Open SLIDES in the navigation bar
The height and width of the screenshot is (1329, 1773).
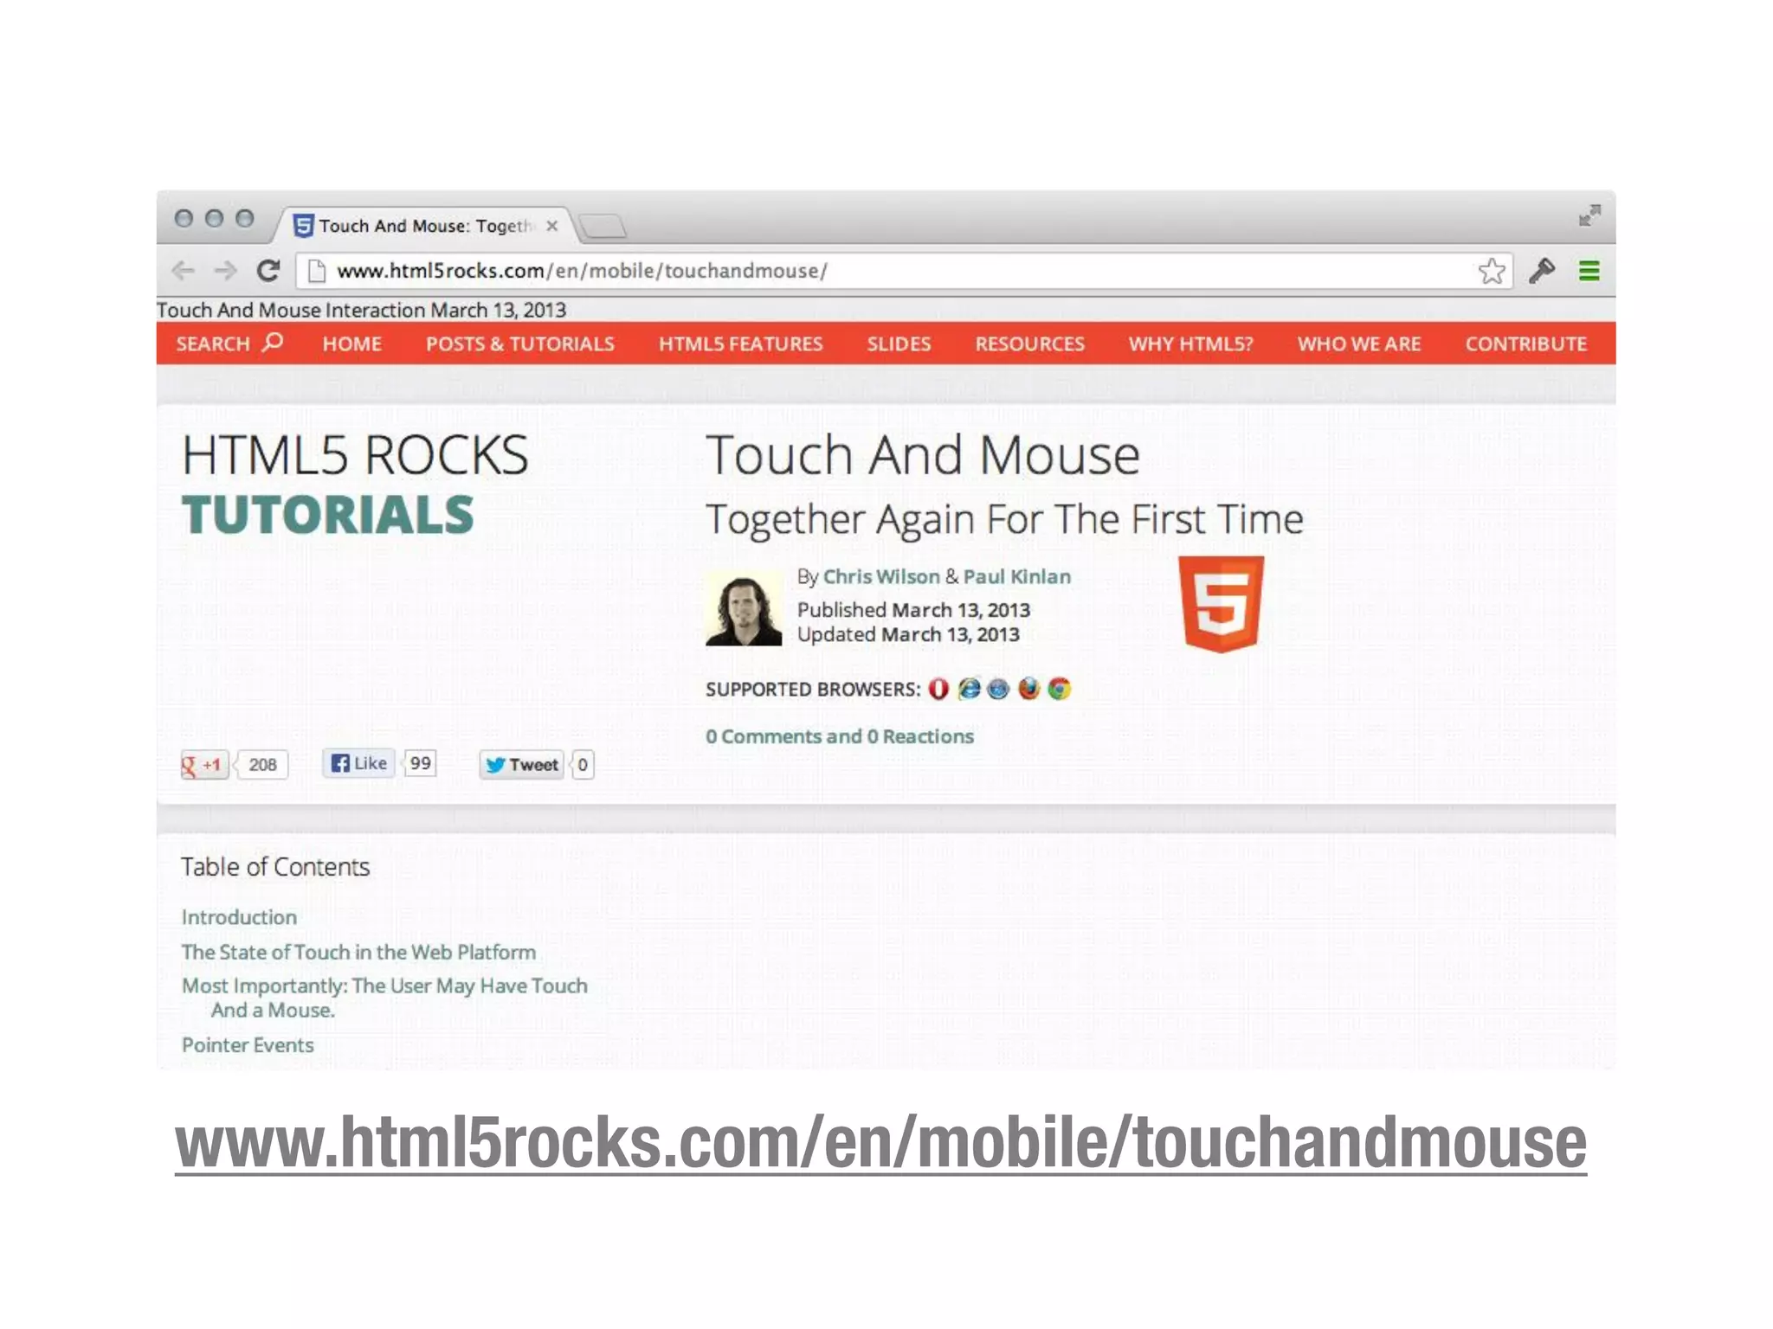pyautogui.click(x=899, y=343)
